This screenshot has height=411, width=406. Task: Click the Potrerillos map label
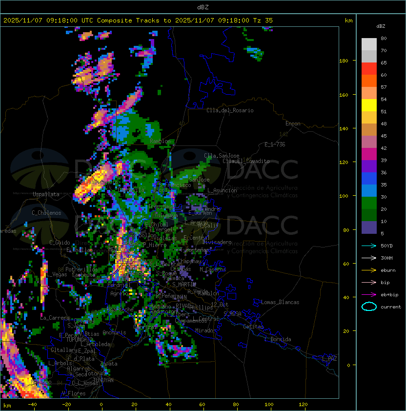(81, 269)
